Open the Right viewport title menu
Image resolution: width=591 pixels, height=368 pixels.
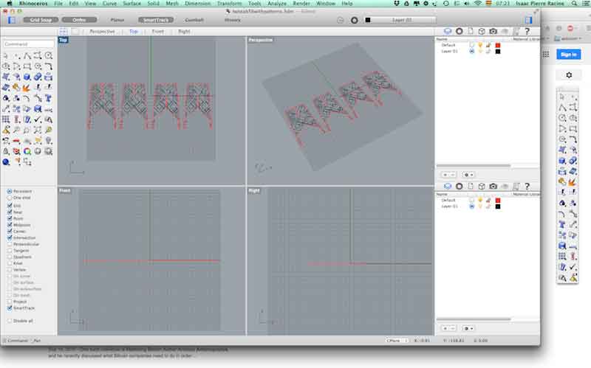point(254,191)
